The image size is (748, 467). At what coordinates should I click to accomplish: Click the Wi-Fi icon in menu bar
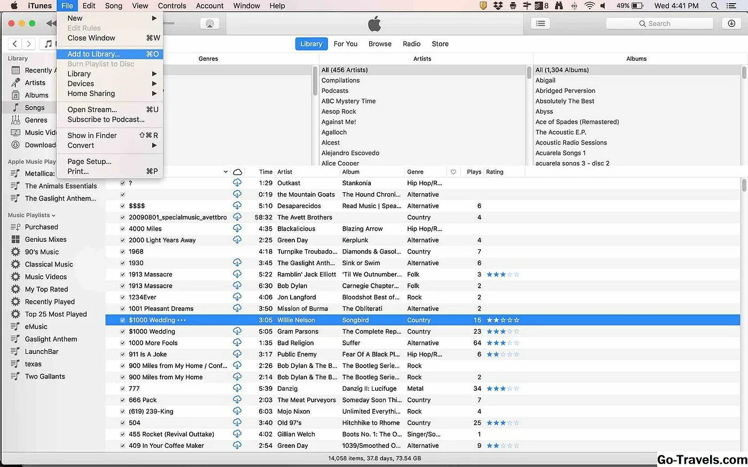tap(590, 6)
